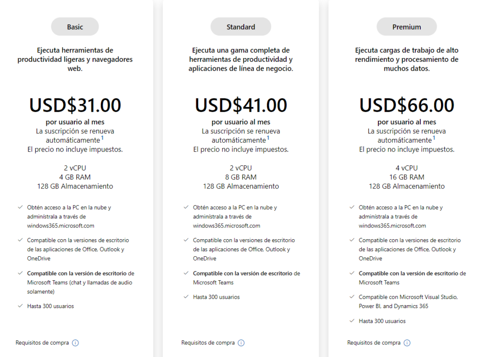Open the Premium plan's purchase requirements info icon
Viewport: 483px width, 357px height.
pos(407,343)
